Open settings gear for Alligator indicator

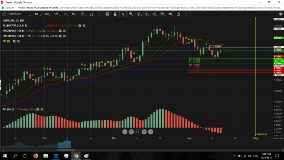click(80, 26)
